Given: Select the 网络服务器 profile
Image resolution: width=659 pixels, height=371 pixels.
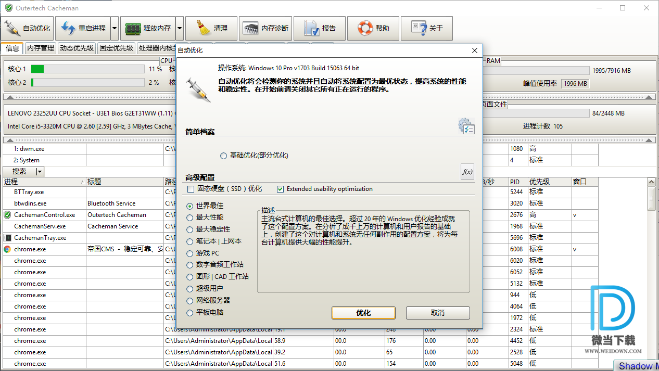Looking at the screenshot, I should point(208,301).
